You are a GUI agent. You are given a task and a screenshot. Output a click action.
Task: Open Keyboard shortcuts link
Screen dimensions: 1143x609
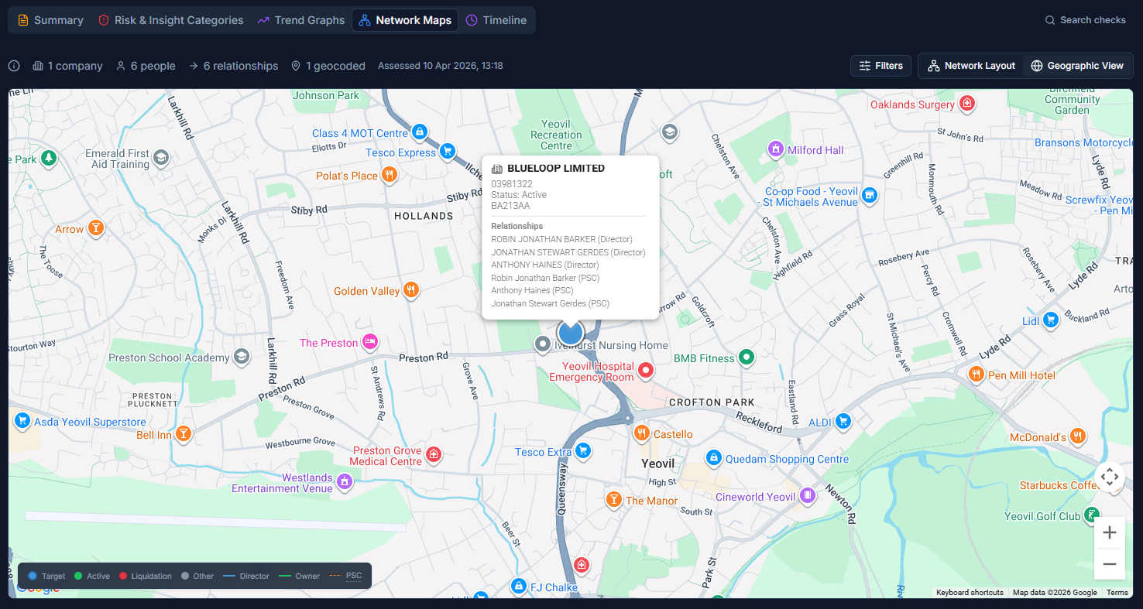(x=970, y=593)
